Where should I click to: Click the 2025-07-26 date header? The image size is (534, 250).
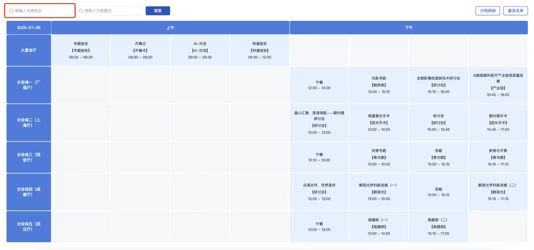pyautogui.click(x=29, y=28)
